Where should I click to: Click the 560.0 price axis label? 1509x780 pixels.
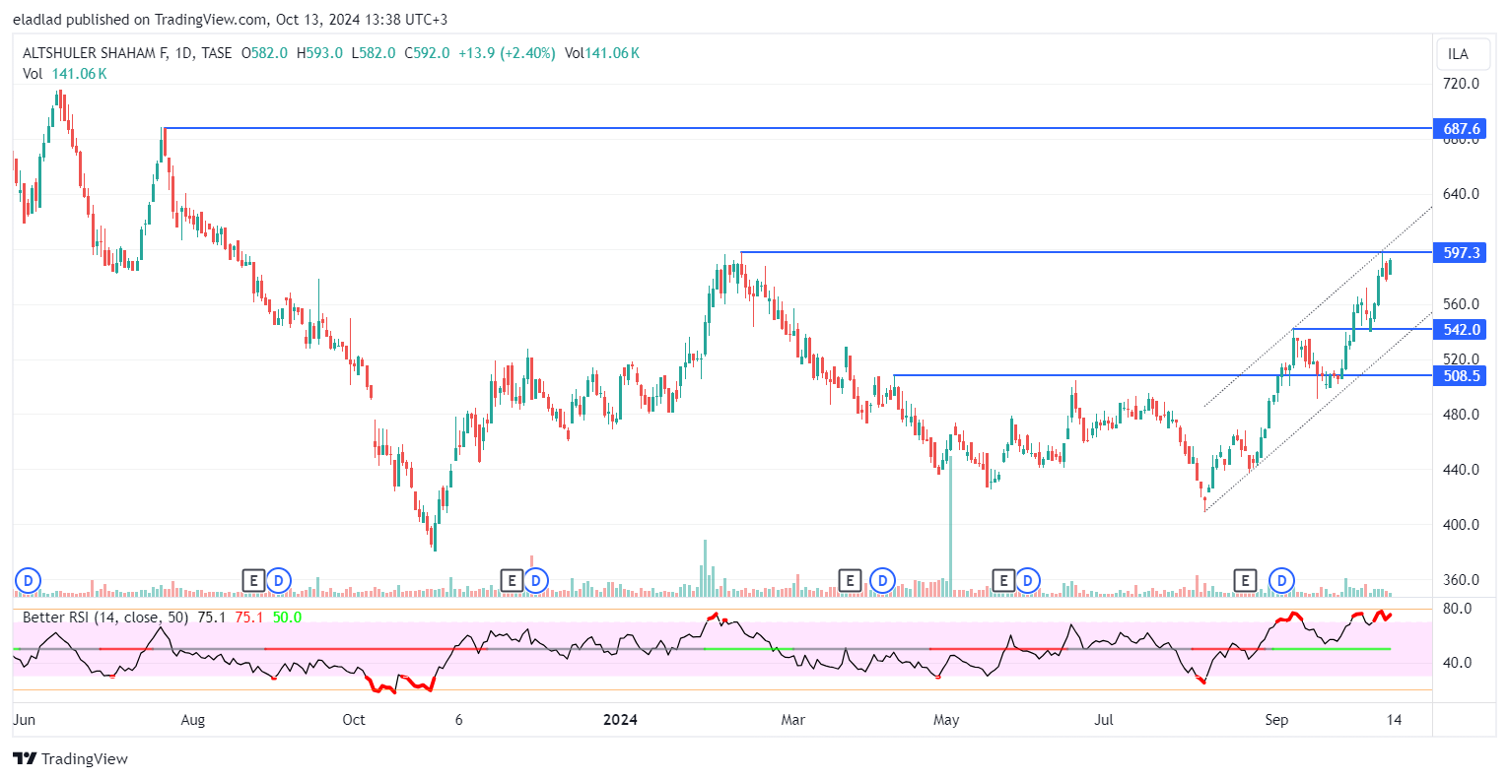point(1461,304)
